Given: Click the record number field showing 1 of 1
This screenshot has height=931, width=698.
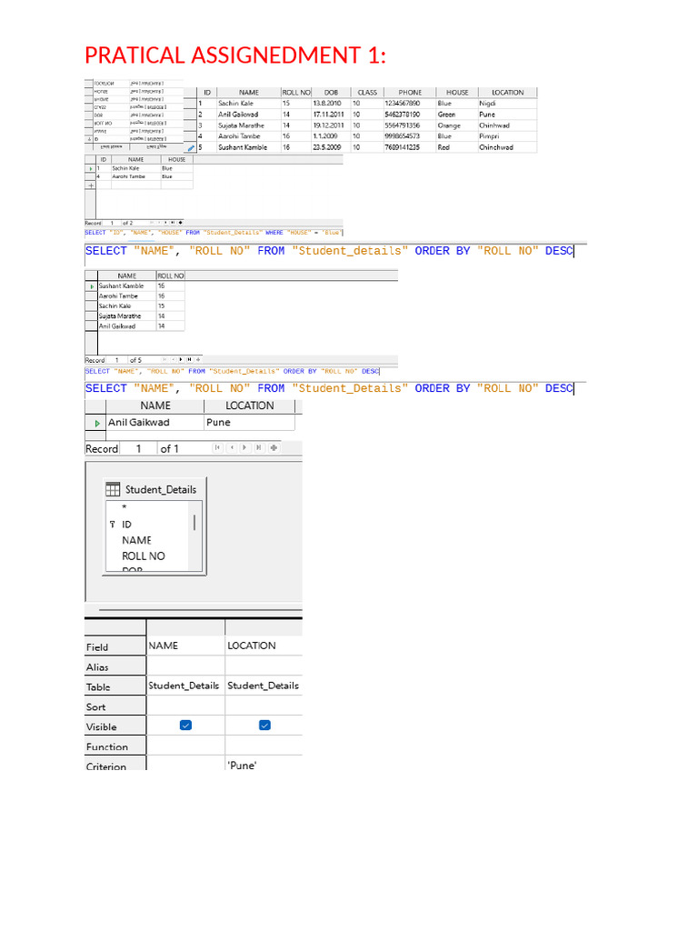Looking at the screenshot, I should tap(138, 448).
